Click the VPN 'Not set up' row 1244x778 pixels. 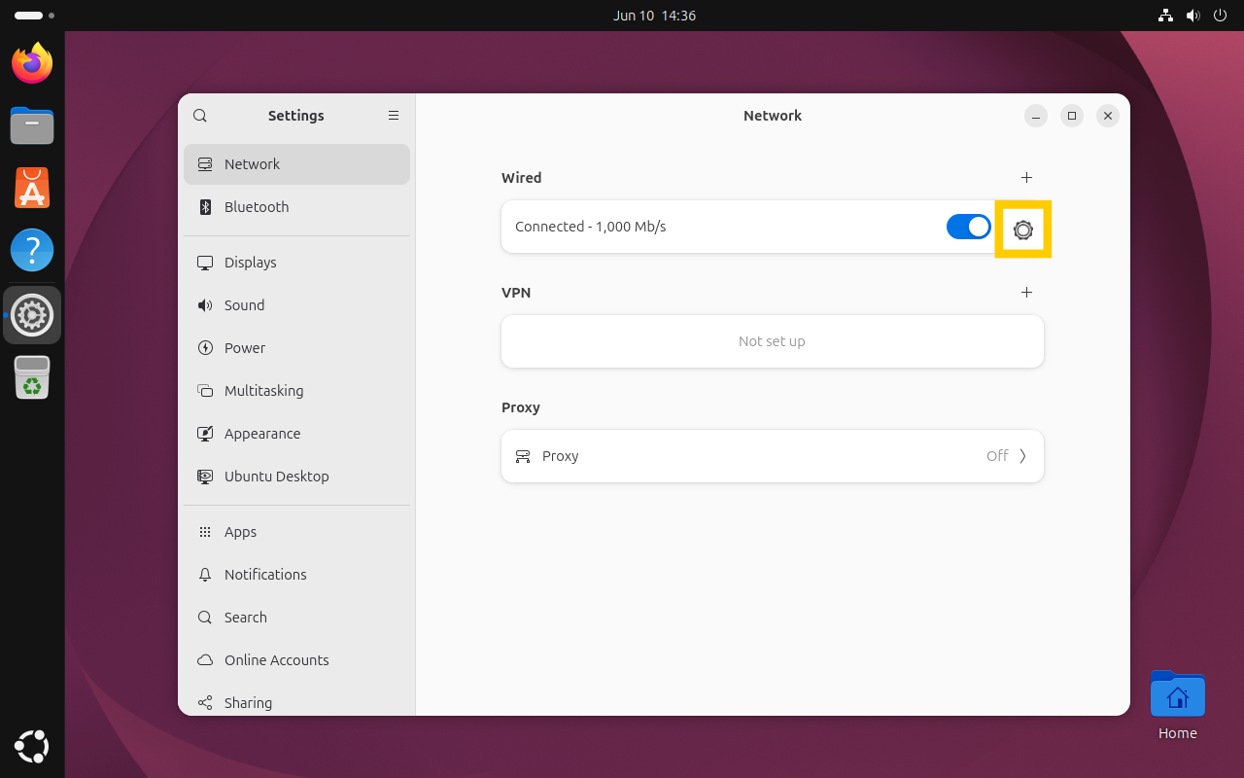(x=773, y=341)
